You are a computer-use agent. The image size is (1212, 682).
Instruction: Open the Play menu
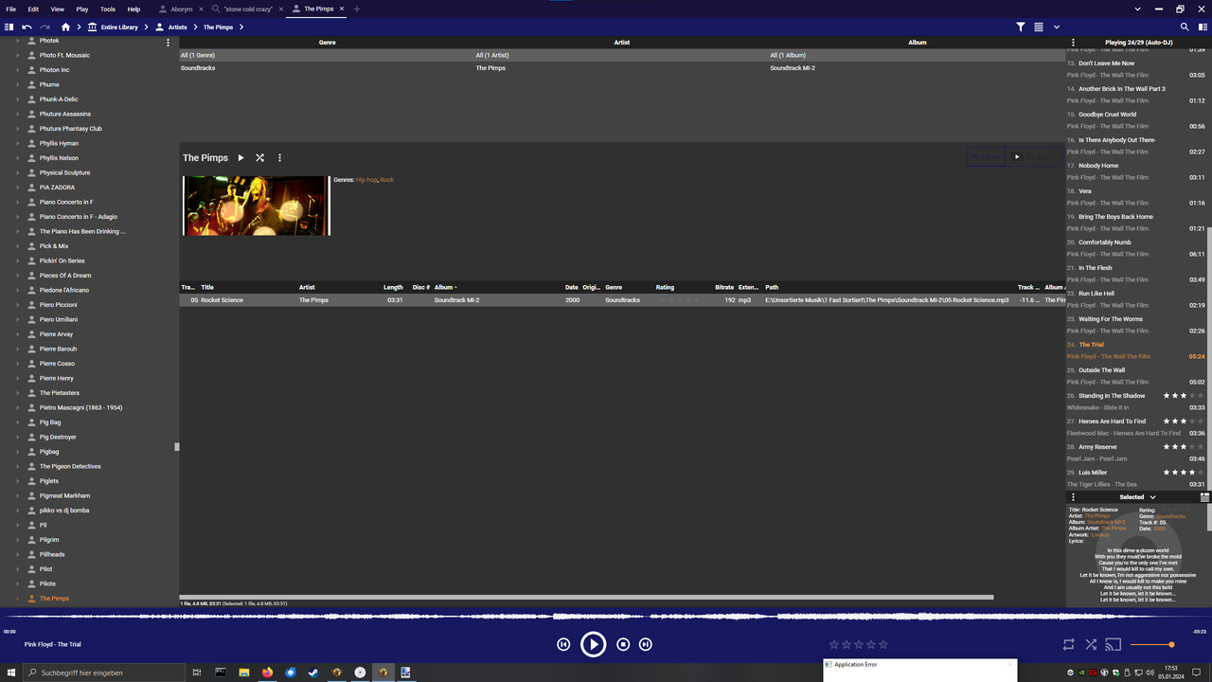click(x=82, y=9)
